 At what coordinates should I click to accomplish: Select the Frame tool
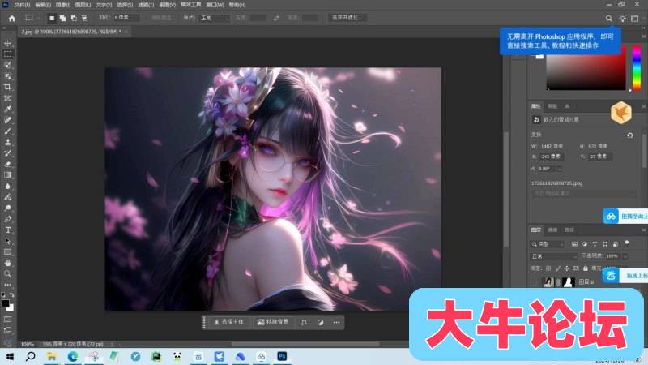point(7,98)
